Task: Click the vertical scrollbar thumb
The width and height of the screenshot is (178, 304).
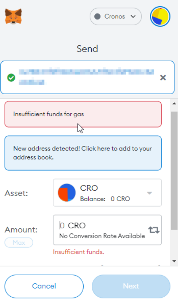Action: click(174, 171)
